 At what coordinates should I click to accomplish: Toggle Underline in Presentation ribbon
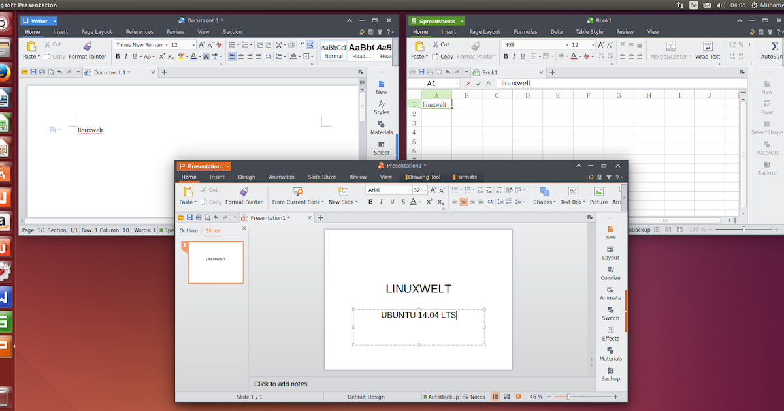tap(392, 202)
